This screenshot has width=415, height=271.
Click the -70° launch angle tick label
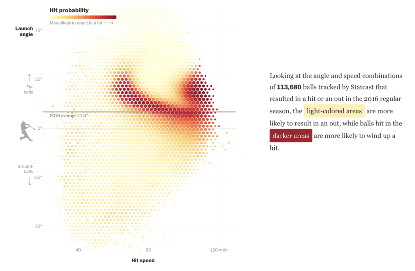[x=37, y=226]
